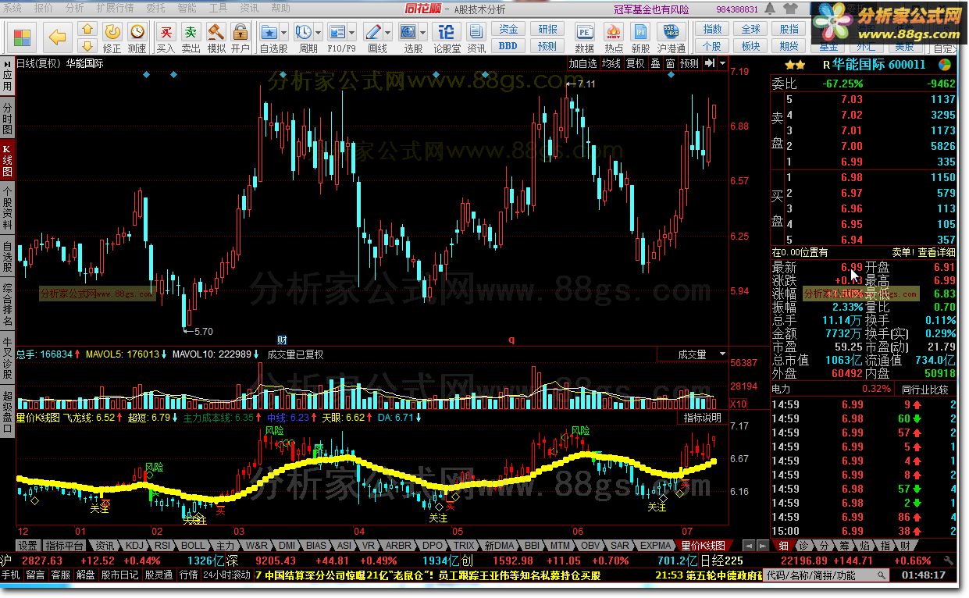The height and width of the screenshot is (598, 969).
Task: Click the 开户 padlock icon
Action: (240, 31)
